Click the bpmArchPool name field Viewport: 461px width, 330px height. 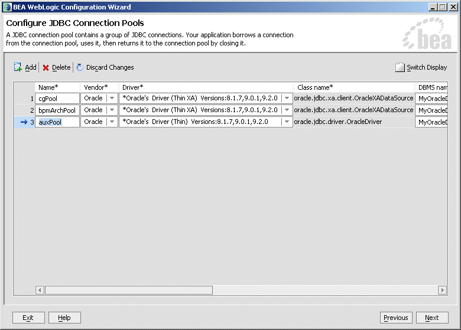pyautogui.click(x=57, y=110)
